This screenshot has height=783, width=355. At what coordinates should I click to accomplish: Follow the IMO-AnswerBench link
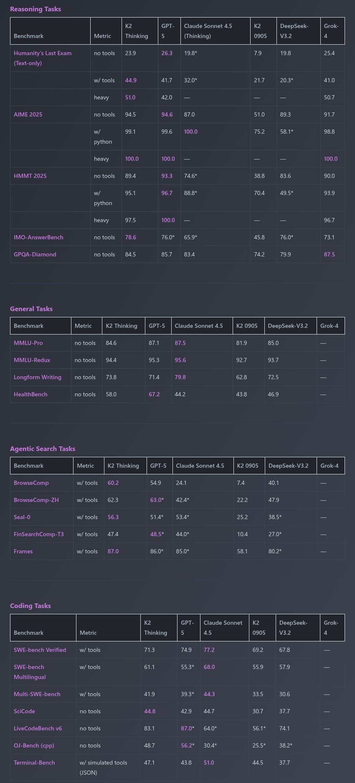[38, 238]
